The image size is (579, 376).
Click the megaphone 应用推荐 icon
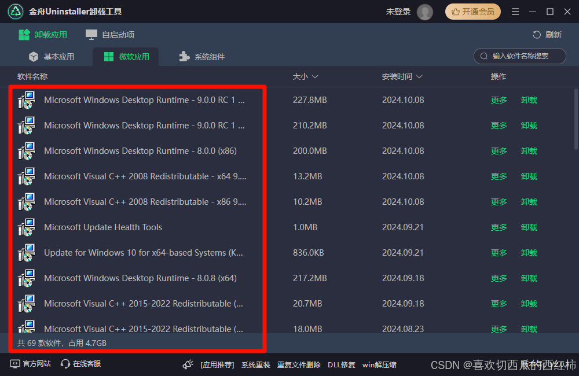click(188, 364)
